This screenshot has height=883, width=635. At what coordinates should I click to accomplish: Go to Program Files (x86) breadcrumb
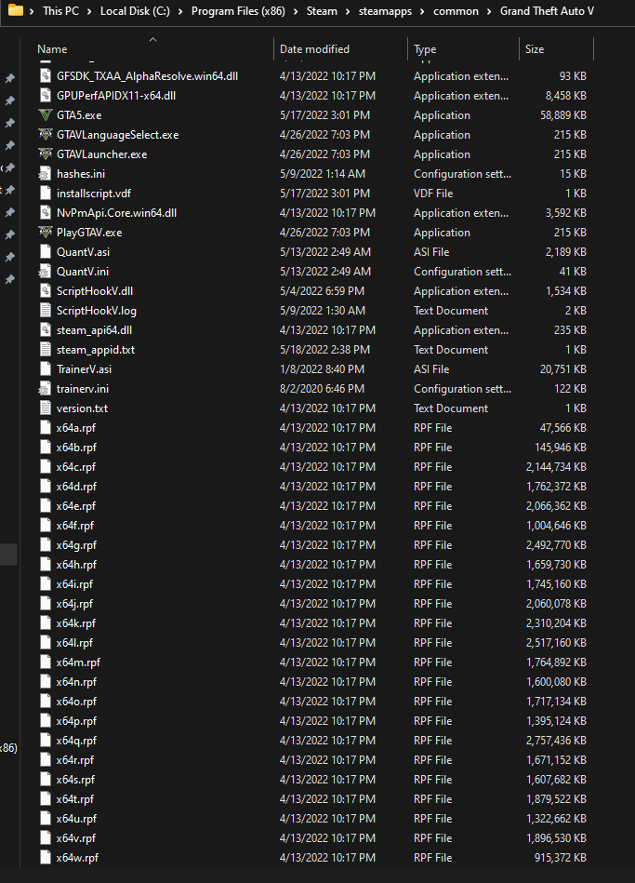pyautogui.click(x=238, y=11)
